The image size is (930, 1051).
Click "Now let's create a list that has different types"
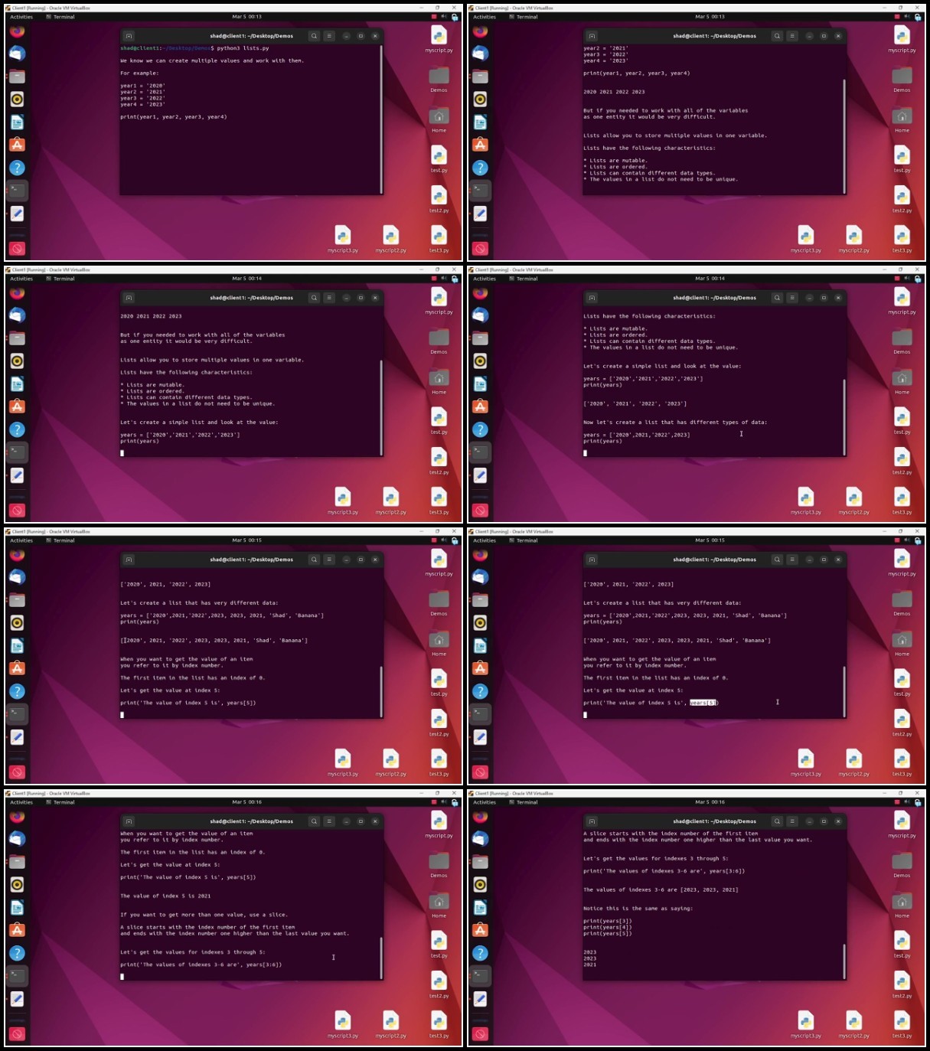[675, 423]
